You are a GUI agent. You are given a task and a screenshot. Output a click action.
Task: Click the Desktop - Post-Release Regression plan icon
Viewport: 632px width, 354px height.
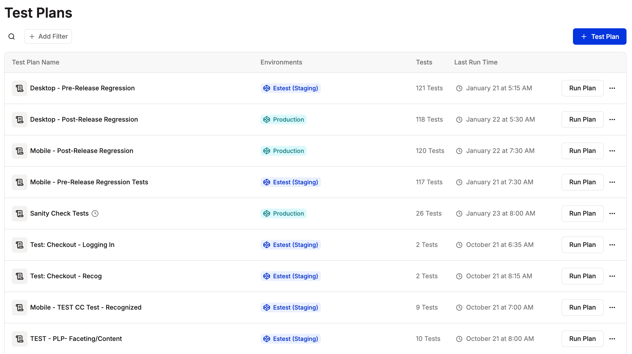[19, 120]
